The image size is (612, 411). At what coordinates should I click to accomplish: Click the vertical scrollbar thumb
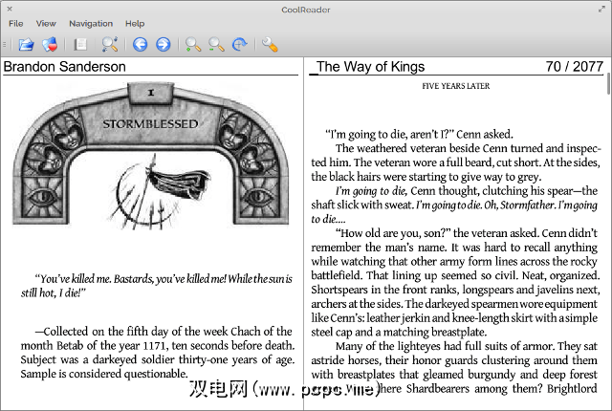click(x=608, y=83)
